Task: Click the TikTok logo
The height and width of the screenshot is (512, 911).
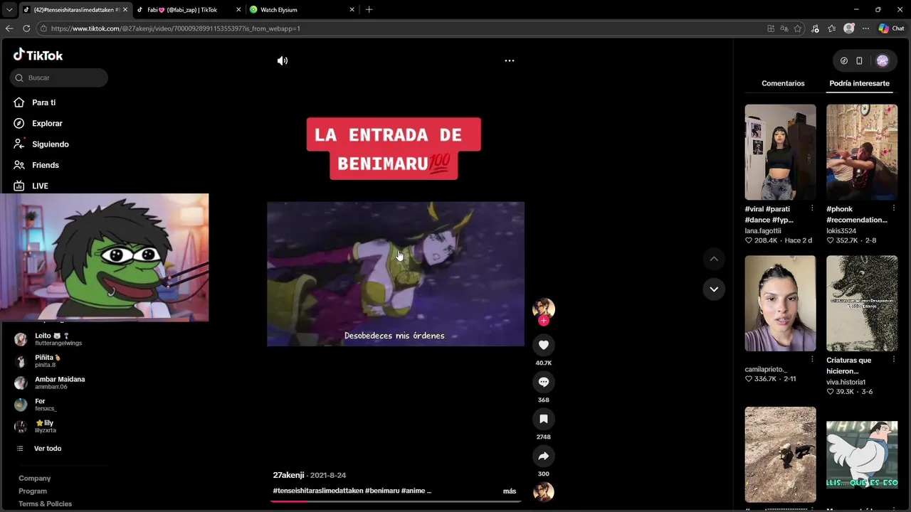Action: (x=38, y=55)
